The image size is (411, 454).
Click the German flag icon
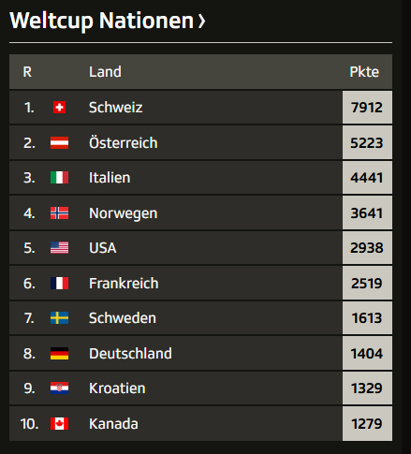click(x=59, y=354)
